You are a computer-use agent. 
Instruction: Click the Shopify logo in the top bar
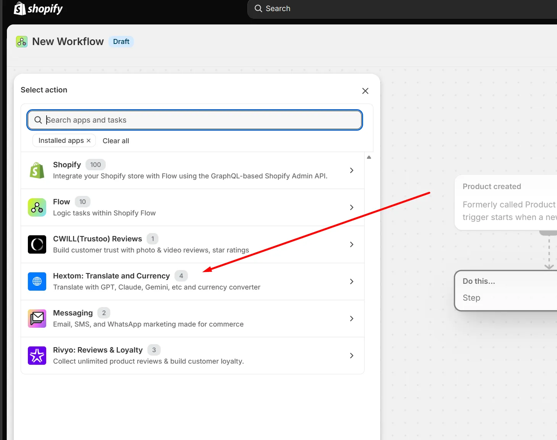tap(38, 8)
